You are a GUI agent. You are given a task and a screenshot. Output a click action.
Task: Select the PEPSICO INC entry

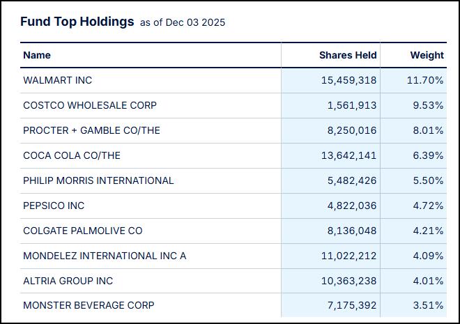click(54, 206)
